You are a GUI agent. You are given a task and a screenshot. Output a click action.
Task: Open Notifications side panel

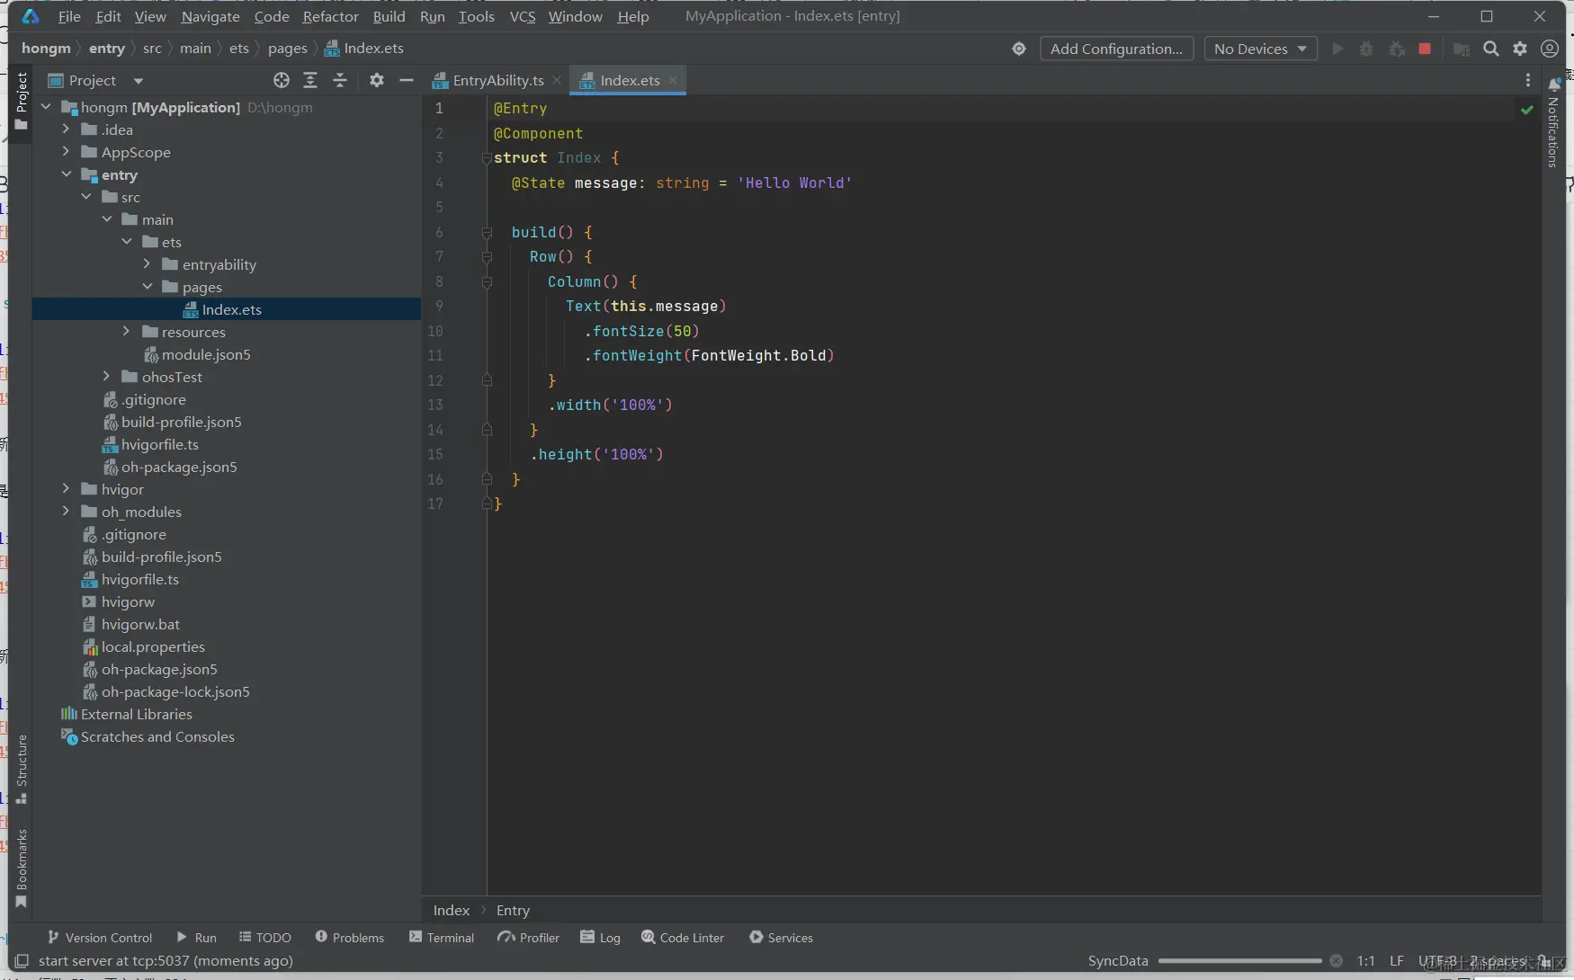coord(1553,122)
